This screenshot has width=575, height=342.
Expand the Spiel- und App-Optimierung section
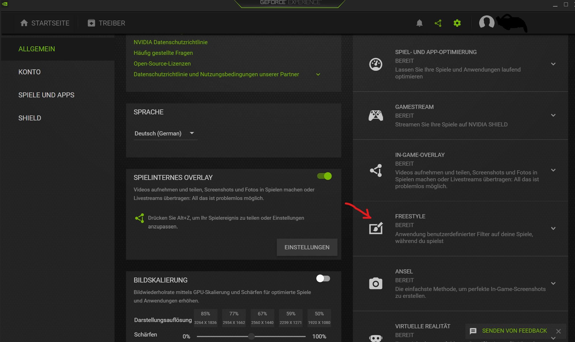click(x=553, y=64)
